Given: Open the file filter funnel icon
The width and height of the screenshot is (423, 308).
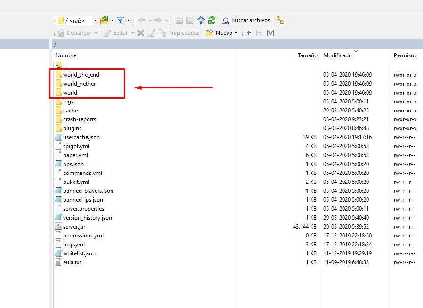Looking at the screenshot, I should click(120, 21).
